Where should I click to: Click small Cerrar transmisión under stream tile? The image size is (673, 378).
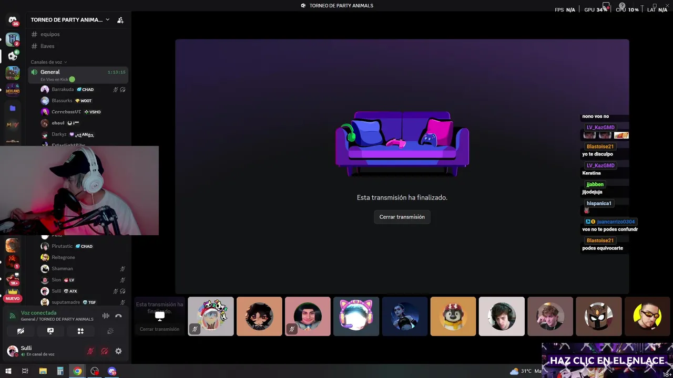[159, 329]
